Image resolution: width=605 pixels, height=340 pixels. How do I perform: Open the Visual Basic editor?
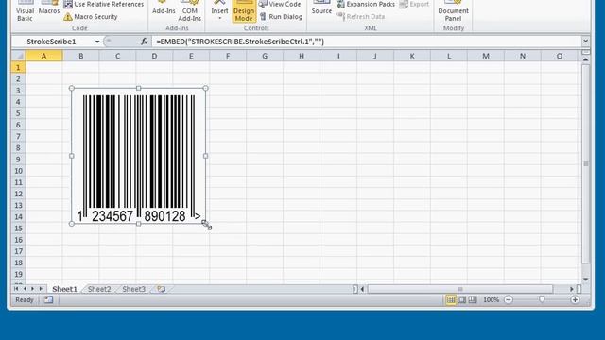coord(25,10)
